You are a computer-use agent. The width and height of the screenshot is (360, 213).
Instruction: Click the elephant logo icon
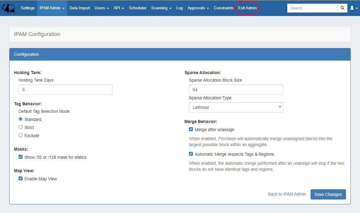click(x=8, y=8)
